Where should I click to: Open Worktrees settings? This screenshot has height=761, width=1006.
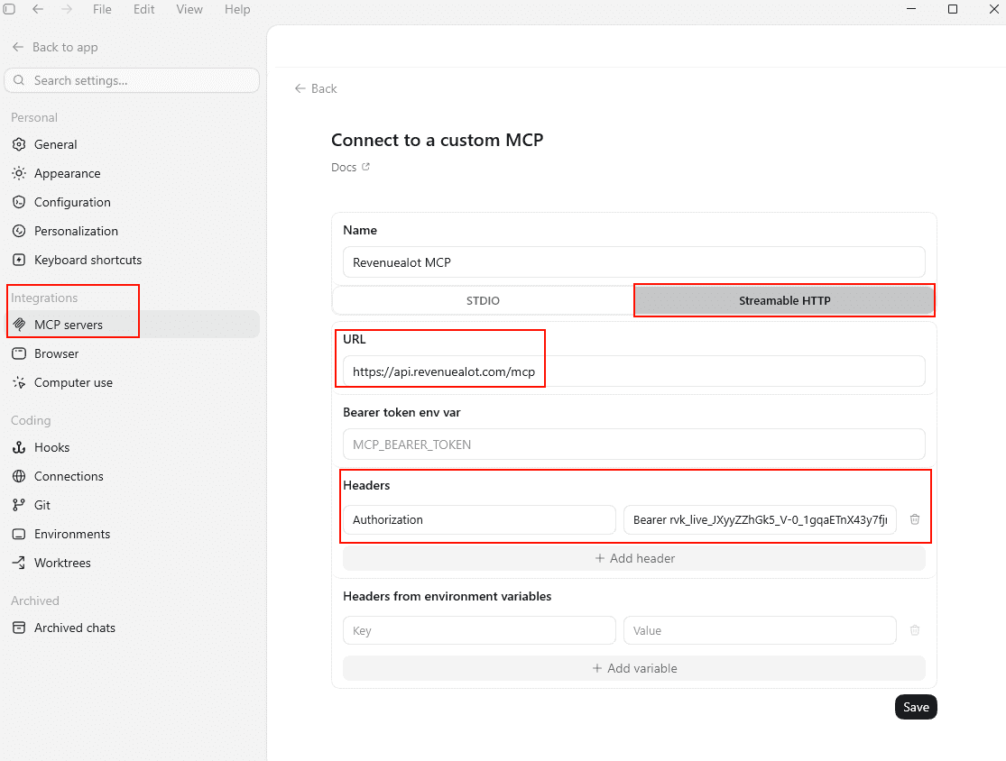[x=132, y=563]
